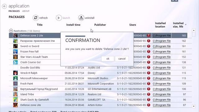Click the Star Wars Assault Team icon

[x=16, y=57]
